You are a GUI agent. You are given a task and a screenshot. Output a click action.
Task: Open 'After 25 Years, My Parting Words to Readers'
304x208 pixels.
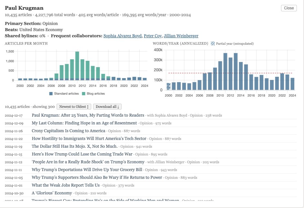click(88, 115)
